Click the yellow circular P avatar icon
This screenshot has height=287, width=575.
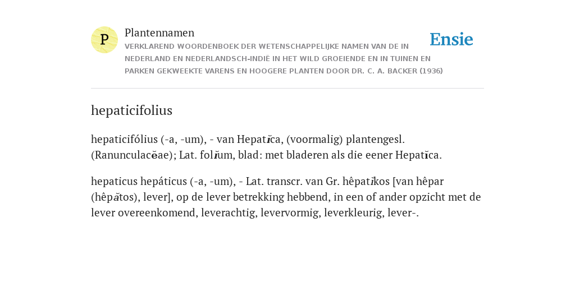point(104,40)
